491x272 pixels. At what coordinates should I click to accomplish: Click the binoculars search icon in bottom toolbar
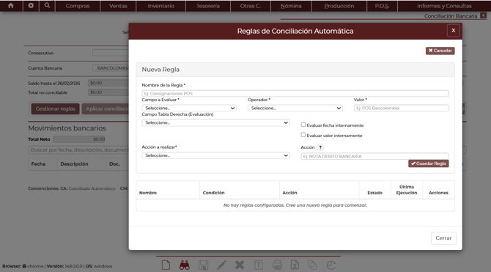pyautogui.click(x=185, y=265)
